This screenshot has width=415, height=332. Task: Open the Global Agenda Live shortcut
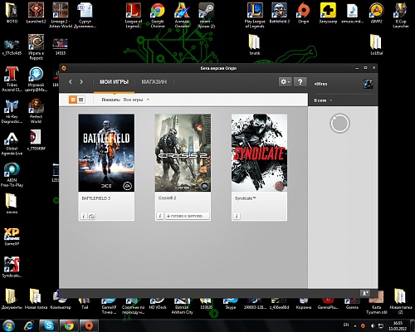click(x=12, y=143)
